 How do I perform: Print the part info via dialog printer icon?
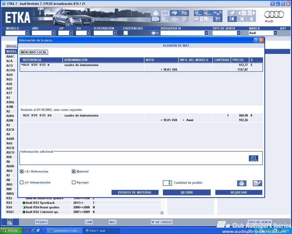click(x=242, y=183)
